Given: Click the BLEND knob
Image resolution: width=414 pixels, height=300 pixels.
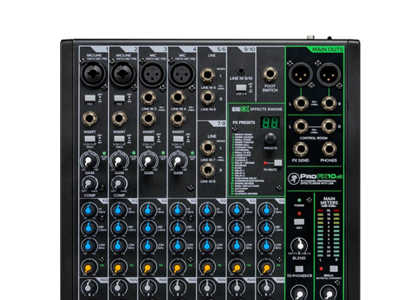Looking at the screenshot, I should pyautogui.click(x=299, y=245).
